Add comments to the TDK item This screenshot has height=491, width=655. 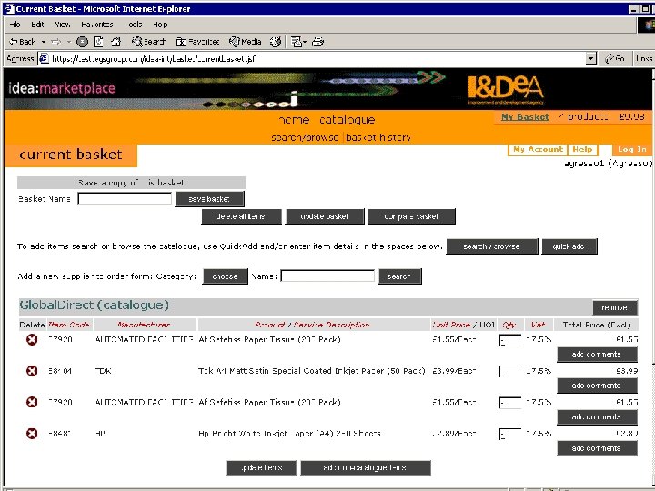tap(597, 386)
